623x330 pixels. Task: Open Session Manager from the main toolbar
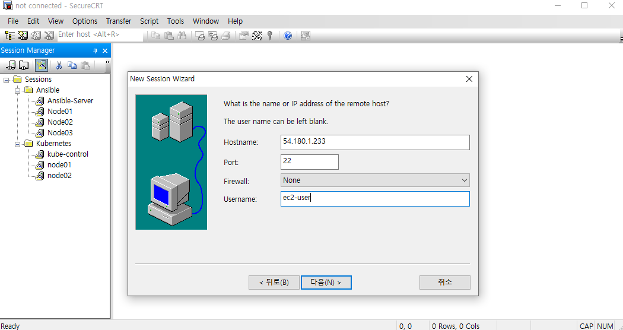coord(10,36)
